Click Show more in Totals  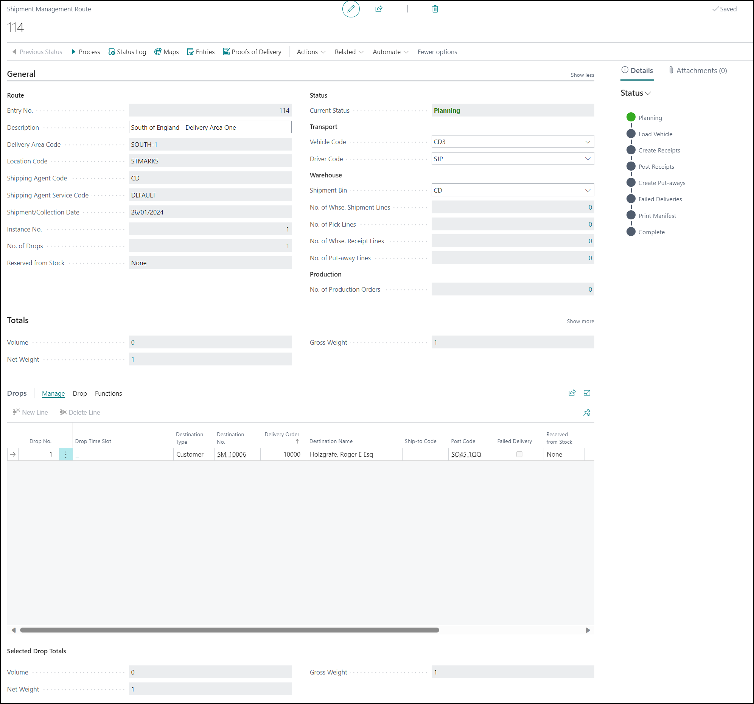click(x=580, y=321)
